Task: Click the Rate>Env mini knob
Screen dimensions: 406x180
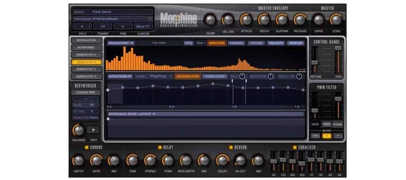Action: click(x=270, y=76)
